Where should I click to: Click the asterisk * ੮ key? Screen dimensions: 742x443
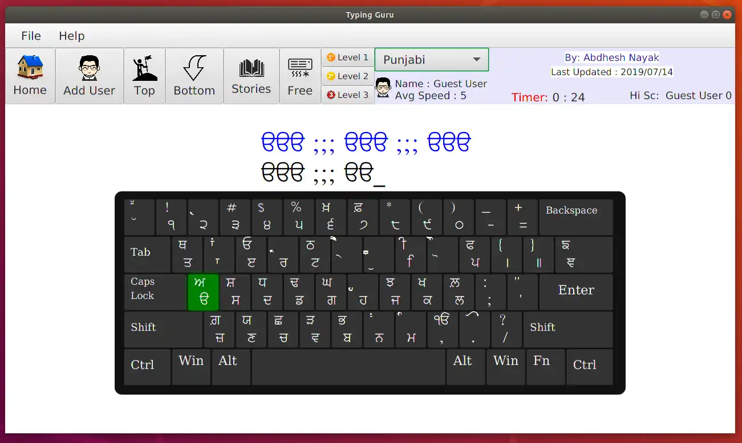pyautogui.click(x=395, y=217)
